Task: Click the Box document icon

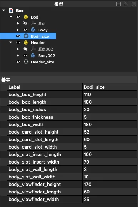Action: point(11,10)
